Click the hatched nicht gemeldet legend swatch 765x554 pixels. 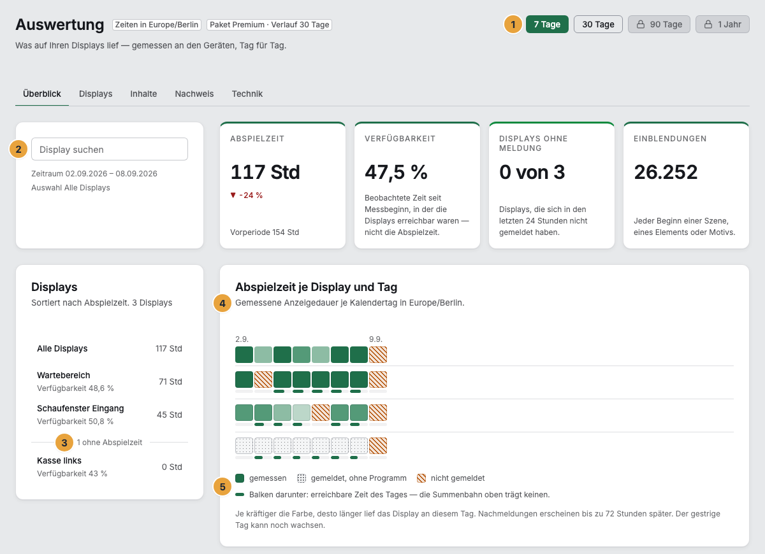421,478
